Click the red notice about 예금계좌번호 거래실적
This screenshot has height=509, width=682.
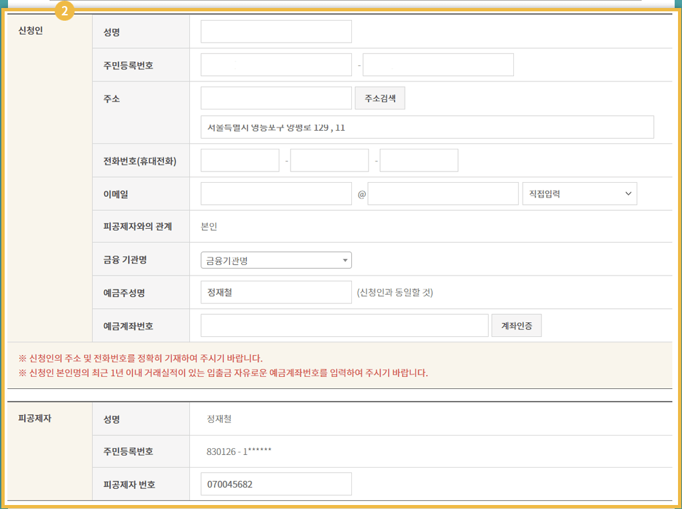223,373
